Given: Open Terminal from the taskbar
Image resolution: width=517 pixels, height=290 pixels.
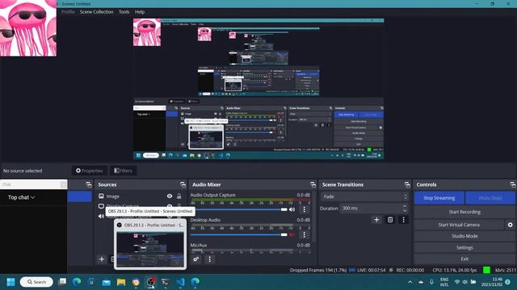Looking at the screenshot, I should coord(166,282).
